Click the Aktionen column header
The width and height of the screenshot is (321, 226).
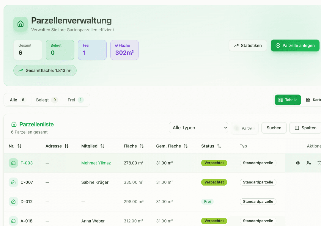click(314, 146)
